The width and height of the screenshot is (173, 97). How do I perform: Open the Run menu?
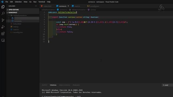coord(35,2)
